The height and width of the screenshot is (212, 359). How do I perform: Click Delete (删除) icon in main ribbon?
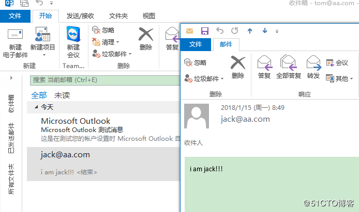point(146,36)
